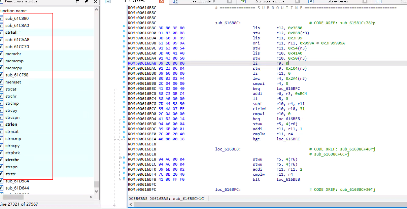Click the function icon beside strtol
This screenshot has height=209, width=407.
click(x=1, y=32)
